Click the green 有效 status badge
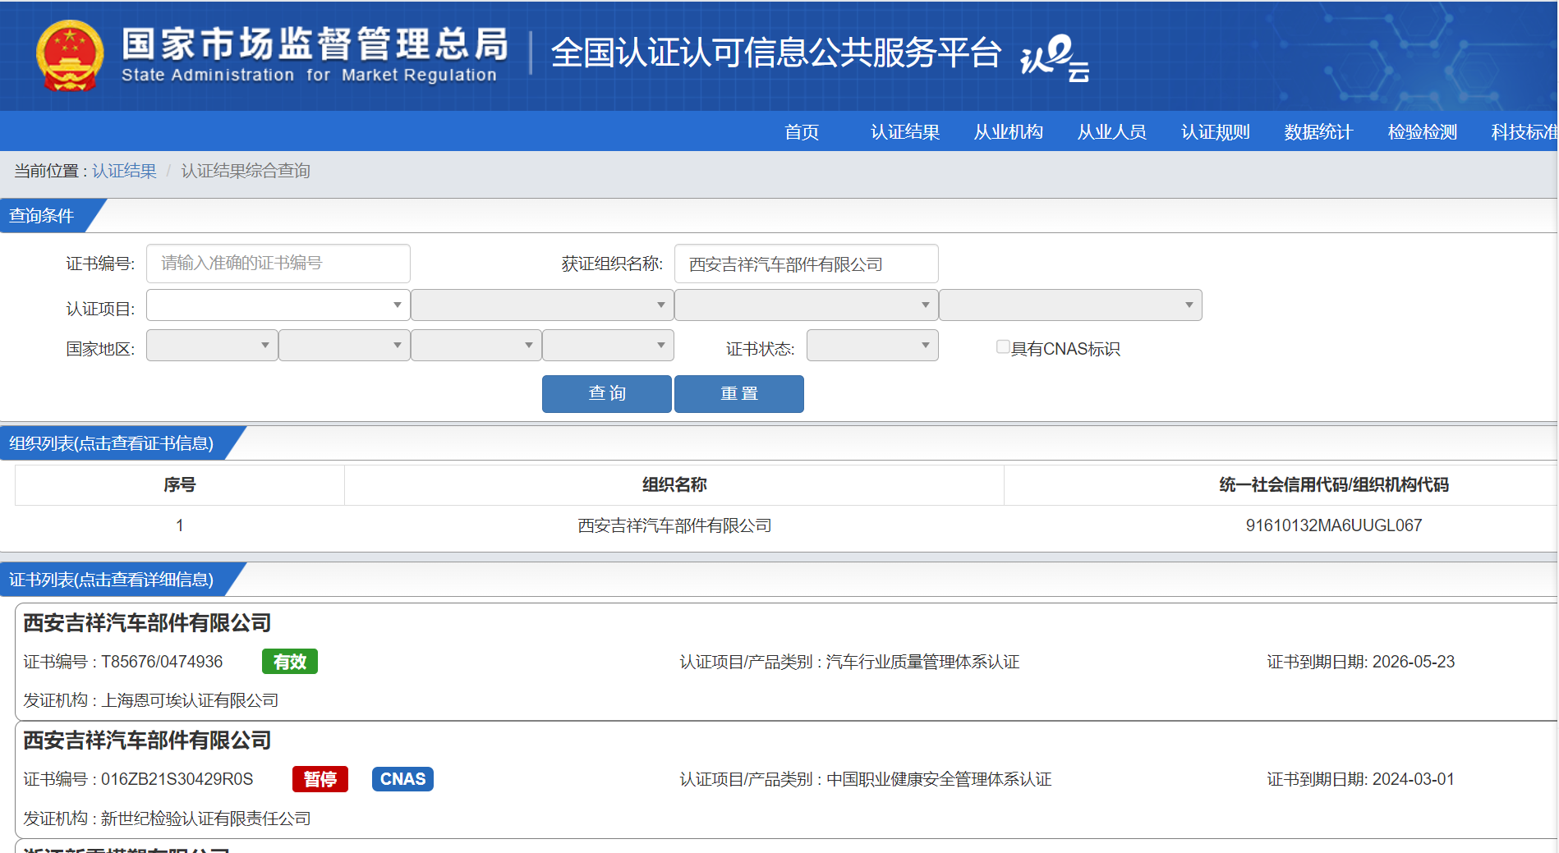The image size is (1559, 853). click(x=290, y=662)
